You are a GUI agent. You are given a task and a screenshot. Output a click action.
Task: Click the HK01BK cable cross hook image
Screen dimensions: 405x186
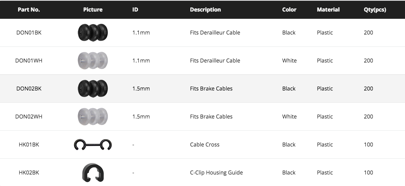tap(93, 145)
